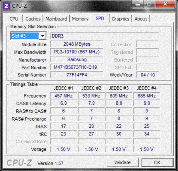Click the disabled maximize window button
The height and width of the screenshot is (171, 178).
149,4
